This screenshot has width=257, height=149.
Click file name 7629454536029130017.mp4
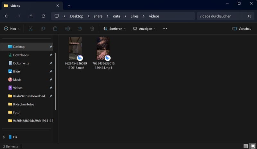(x=76, y=66)
